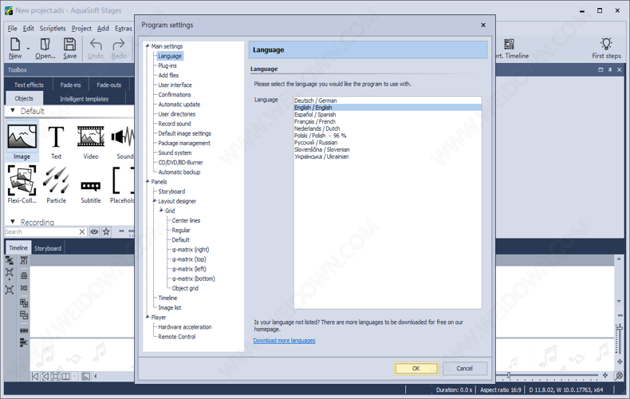Click Cancel in Program settings
Image resolution: width=630 pixels, height=399 pixels.
(464, 369)
